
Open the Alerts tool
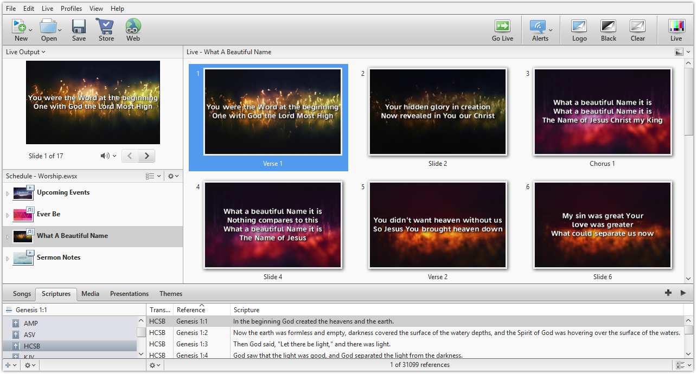[x=539, y=26]
